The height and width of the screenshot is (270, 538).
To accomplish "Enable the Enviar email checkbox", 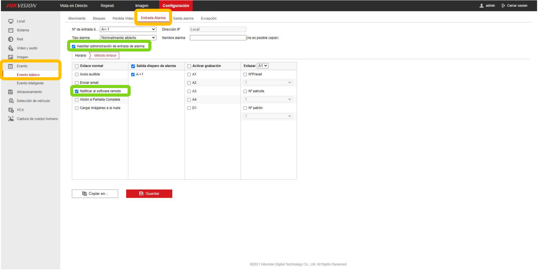I will [77, 83].
